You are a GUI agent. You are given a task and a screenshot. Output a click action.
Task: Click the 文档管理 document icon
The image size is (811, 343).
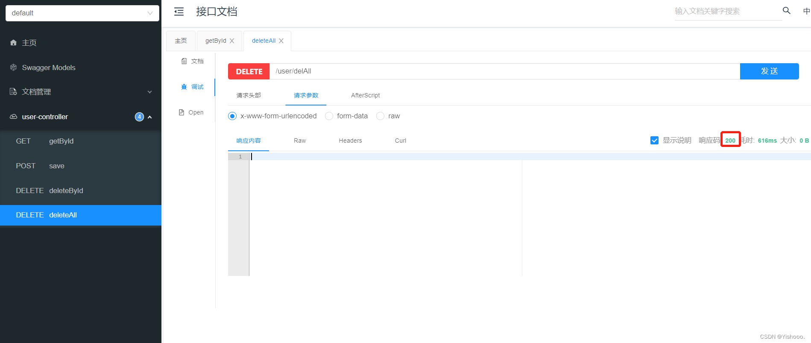point(13,92)
